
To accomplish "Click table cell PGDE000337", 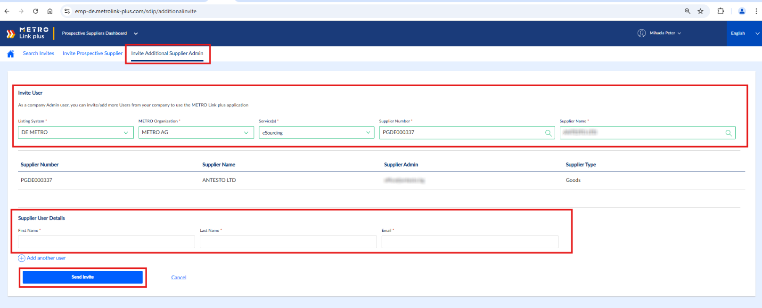I will tap(36, 180).
